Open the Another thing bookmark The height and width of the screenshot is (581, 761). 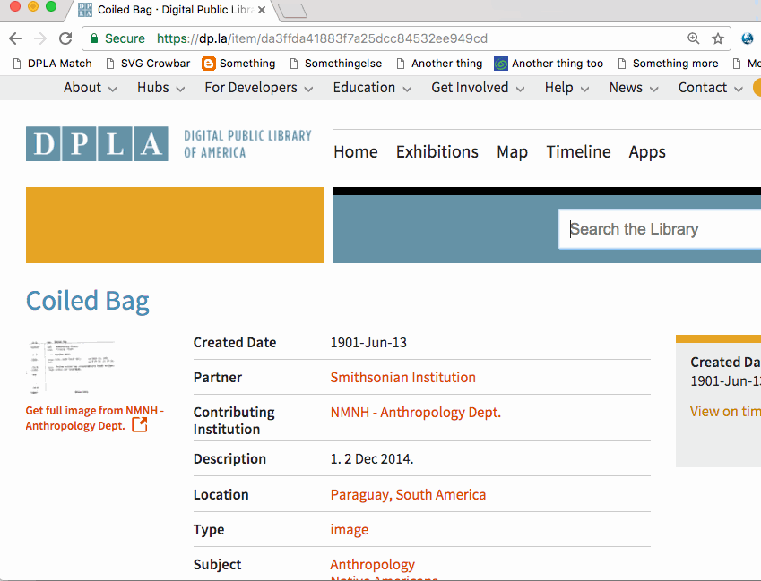(x=439, y=64)
